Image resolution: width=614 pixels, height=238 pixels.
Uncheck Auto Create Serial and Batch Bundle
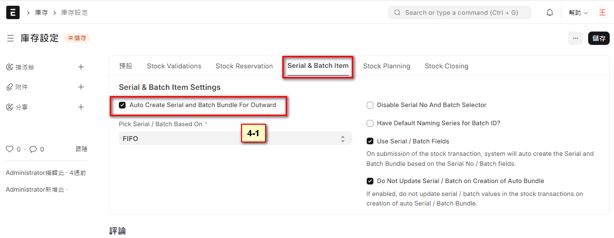click(x=122, y=105)
